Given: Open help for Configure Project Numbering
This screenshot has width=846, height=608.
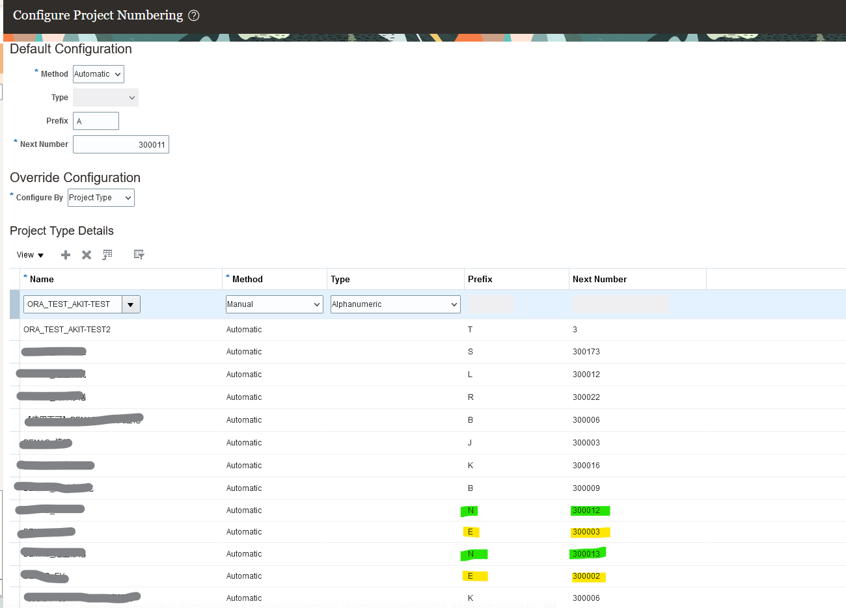Looking at the screenshot, I should click(x=193, y=15).
